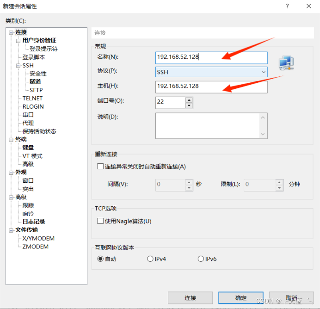Select the IPv6 radio button

(201, 259)
